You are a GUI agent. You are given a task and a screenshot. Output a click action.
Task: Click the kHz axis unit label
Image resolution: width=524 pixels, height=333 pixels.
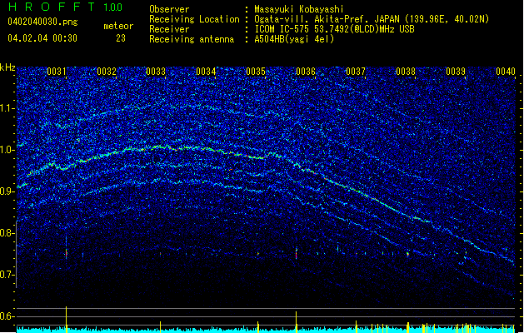(7, 67)
